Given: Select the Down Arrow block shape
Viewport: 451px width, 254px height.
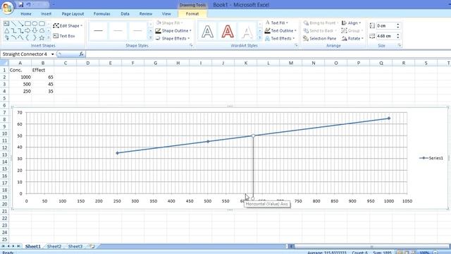Looking at the screenshot, I should 35,30.
